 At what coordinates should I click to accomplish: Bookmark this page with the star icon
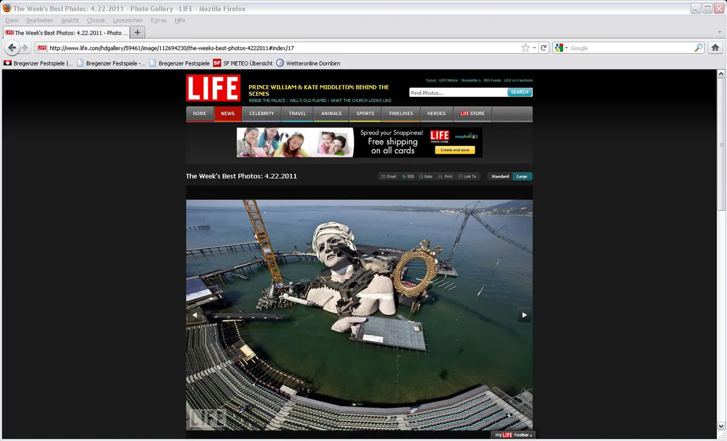tap(525, 47)
